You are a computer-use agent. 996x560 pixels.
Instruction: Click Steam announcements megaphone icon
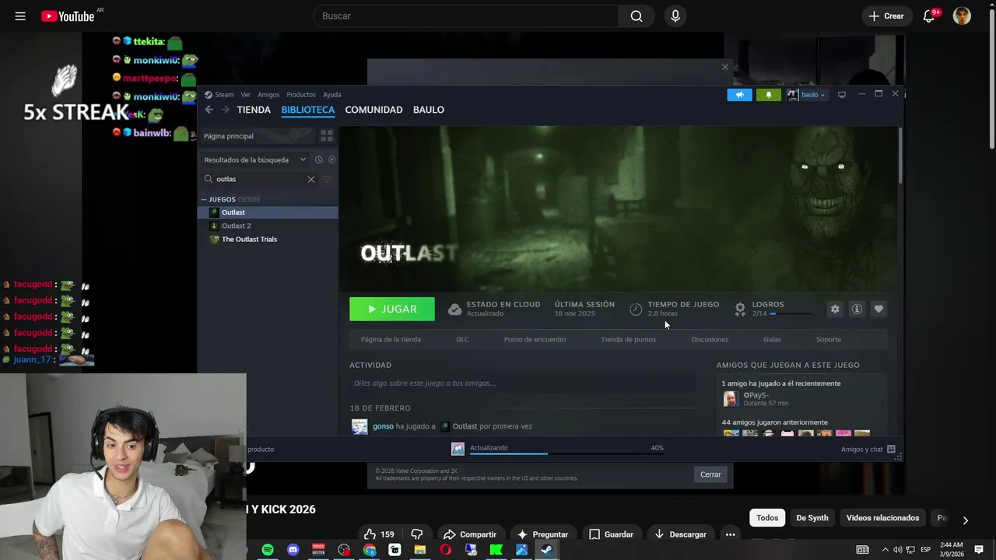pos(739,95)
